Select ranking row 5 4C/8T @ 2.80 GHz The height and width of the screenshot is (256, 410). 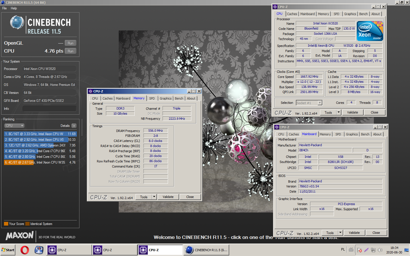40,157
